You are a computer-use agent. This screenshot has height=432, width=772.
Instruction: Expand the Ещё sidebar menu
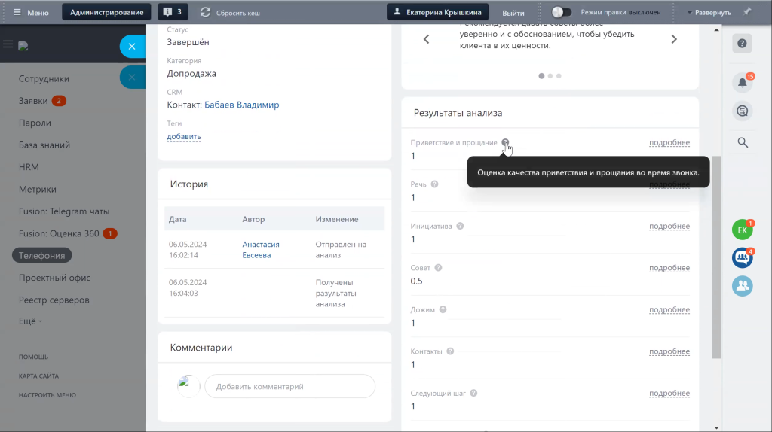point(30,321)
